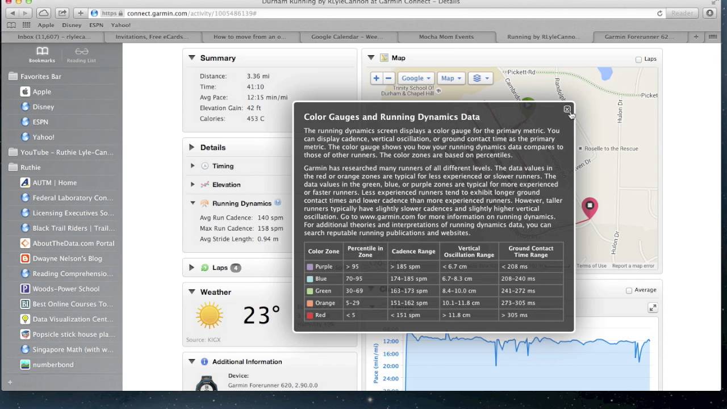Collapse the Running Dynamics subsection
The image size is (727, 409).
(x=193, y=203)
